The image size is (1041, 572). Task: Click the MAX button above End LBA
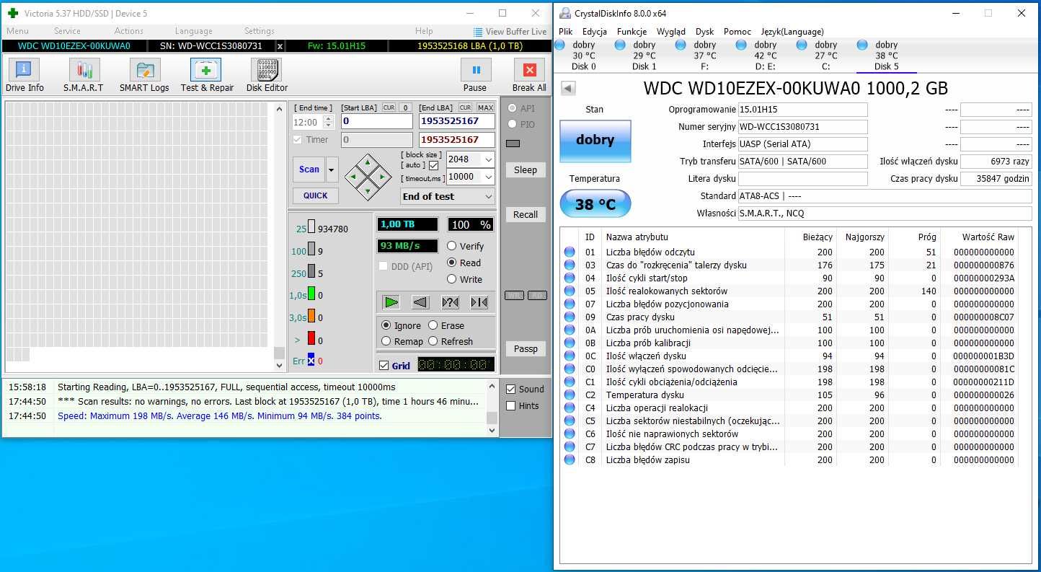(x=485, y=107)
